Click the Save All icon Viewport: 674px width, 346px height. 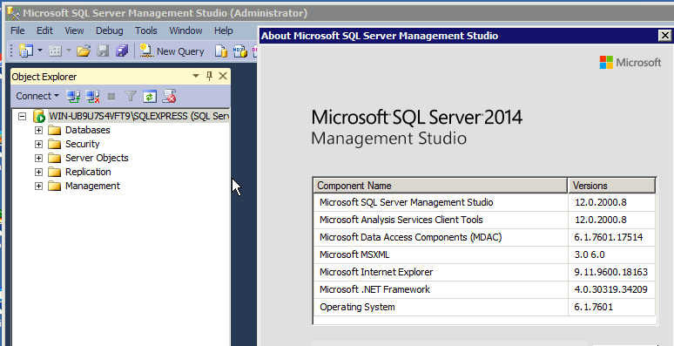click(x=122, y=51)
